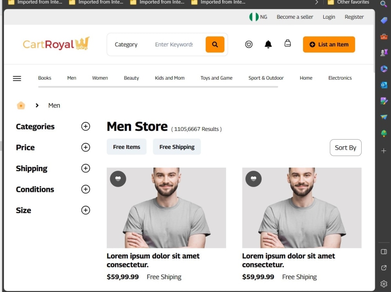The height and width of the screenshot is (292, 391).
Task: Toggle the Free Items filter chip
Action: 126,147
